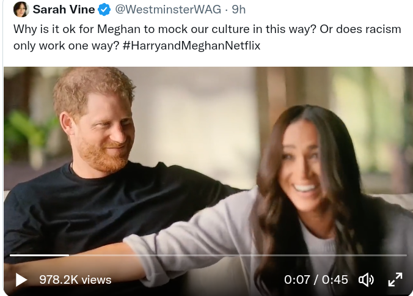Follow the #HarryandMeghanNetflix hashtag
Screen dimensions: 413x296
pos(191,45)
